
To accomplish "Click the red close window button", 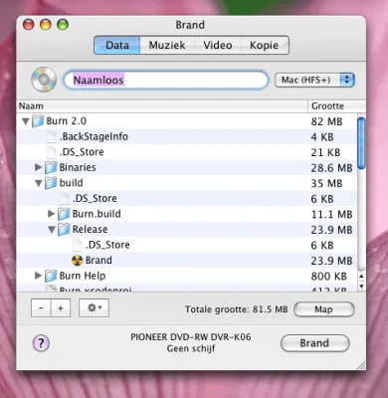I will [x=29, y=25].
